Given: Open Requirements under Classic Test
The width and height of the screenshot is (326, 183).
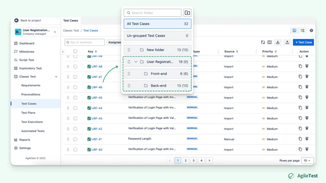Looking at the screenshot, I should [31, 85].
